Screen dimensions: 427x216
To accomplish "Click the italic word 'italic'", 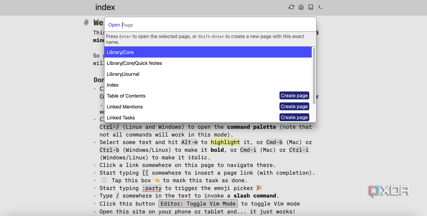I will (x=198, y=157).
